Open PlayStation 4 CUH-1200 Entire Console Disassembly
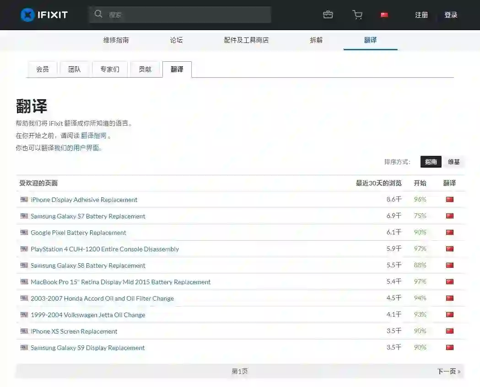Viewport: 480px width, 387px height. (x=105, y=249)
